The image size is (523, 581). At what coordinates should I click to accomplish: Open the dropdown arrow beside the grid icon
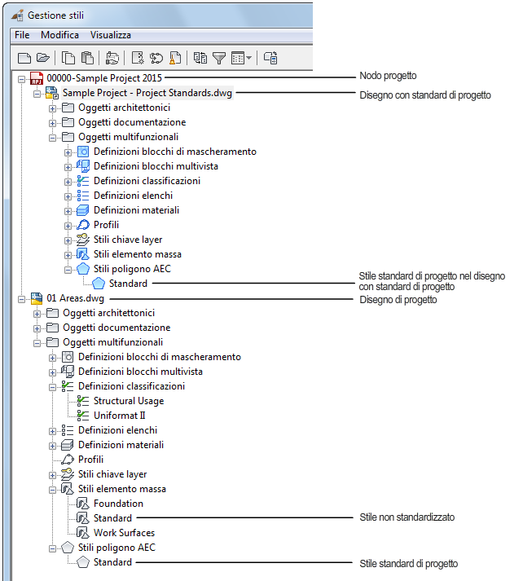point(249,58)
